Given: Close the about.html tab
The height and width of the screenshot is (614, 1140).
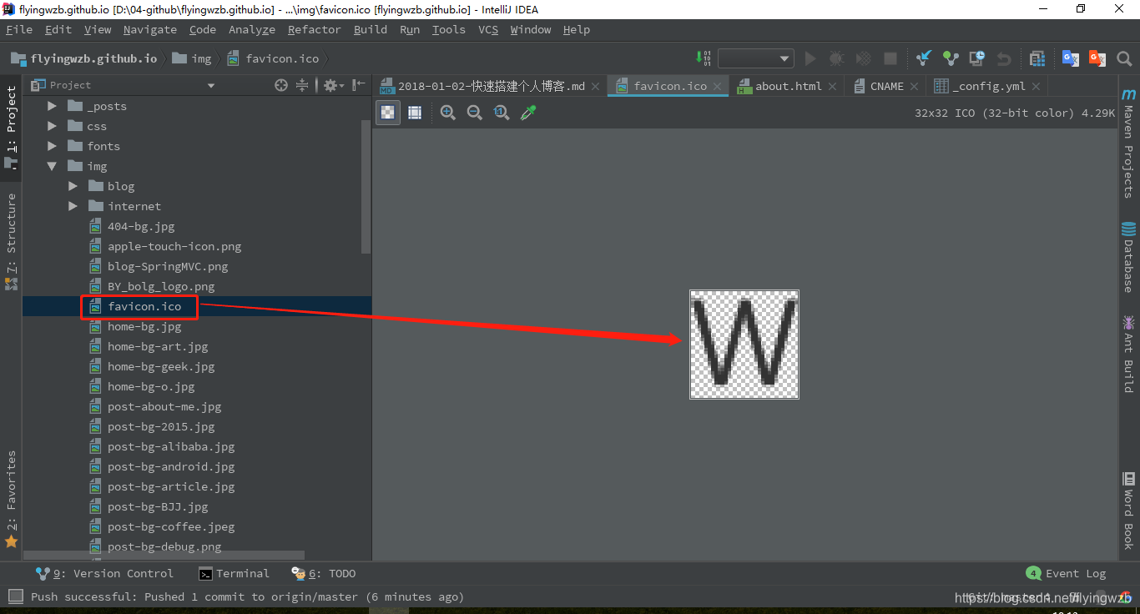Looking at the screenshot, I should [x=834, y=86].
